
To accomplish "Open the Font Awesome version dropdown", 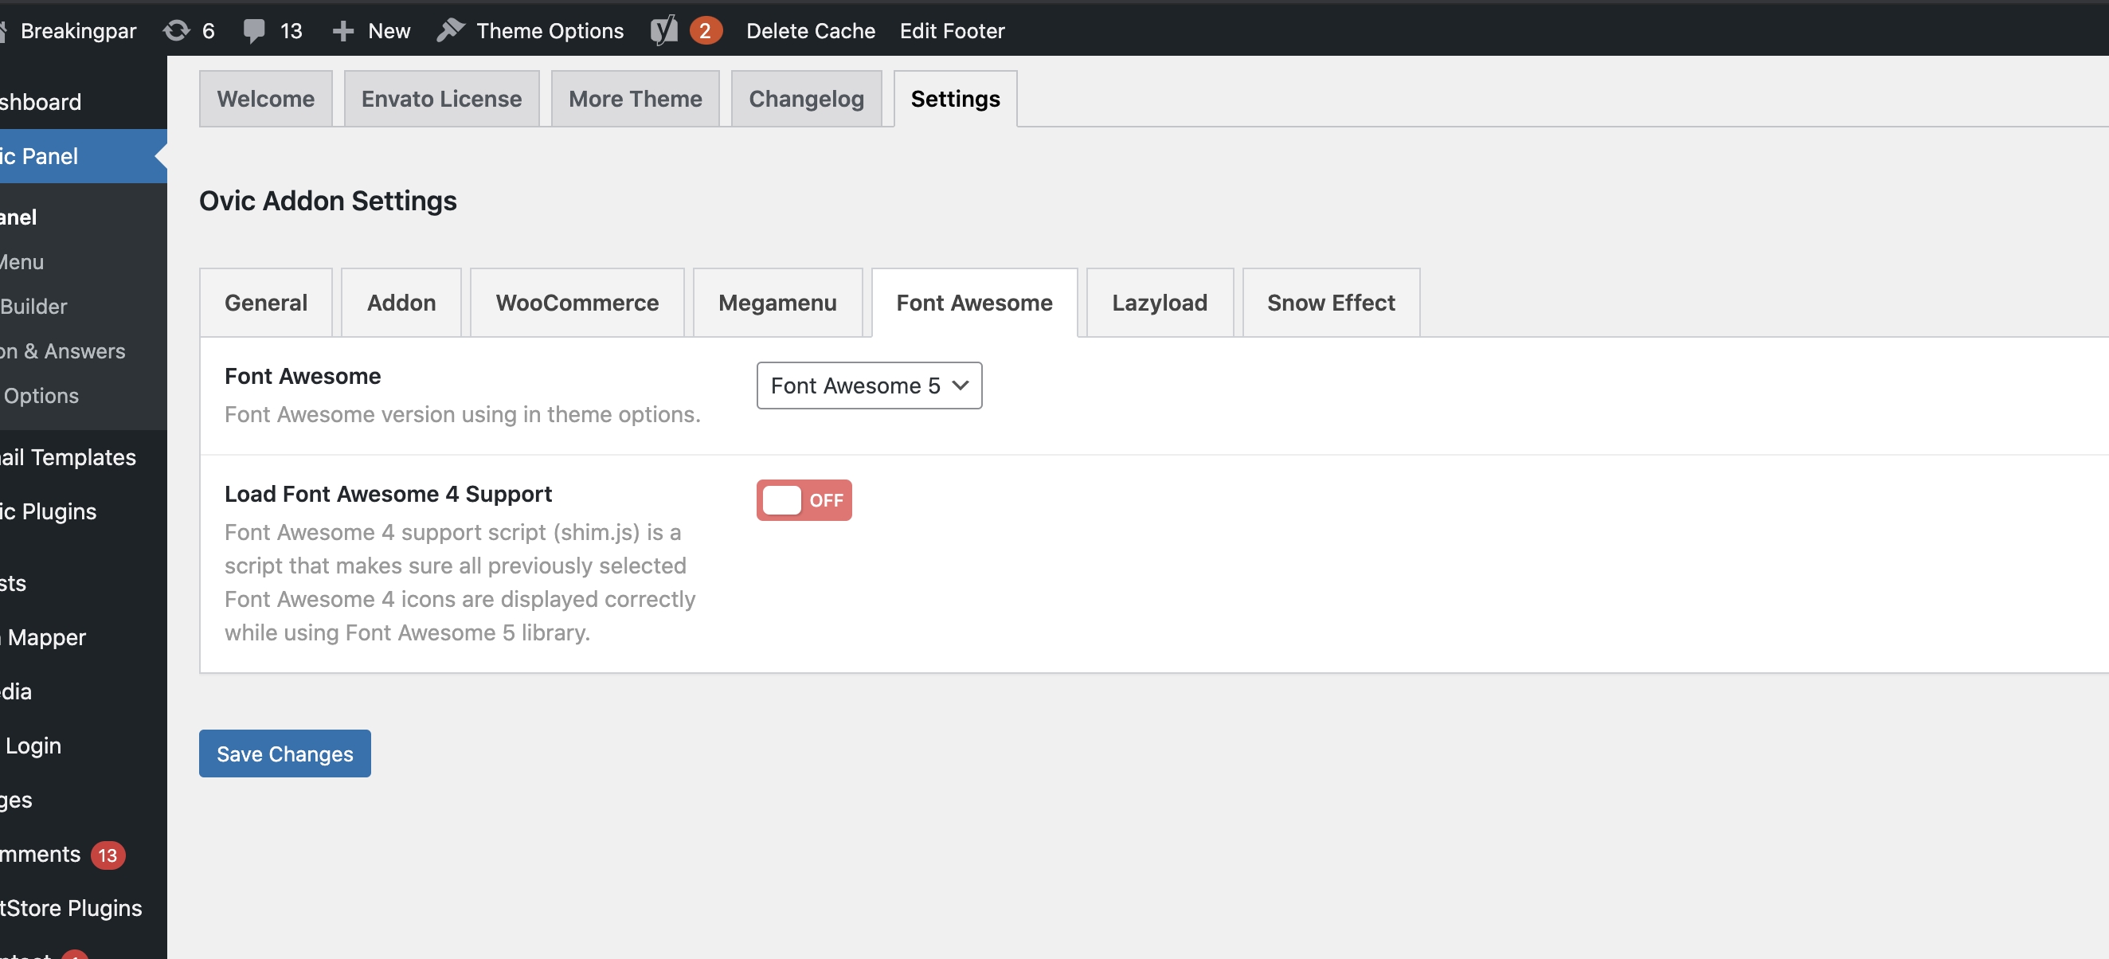I will click(x=869, y=386).
